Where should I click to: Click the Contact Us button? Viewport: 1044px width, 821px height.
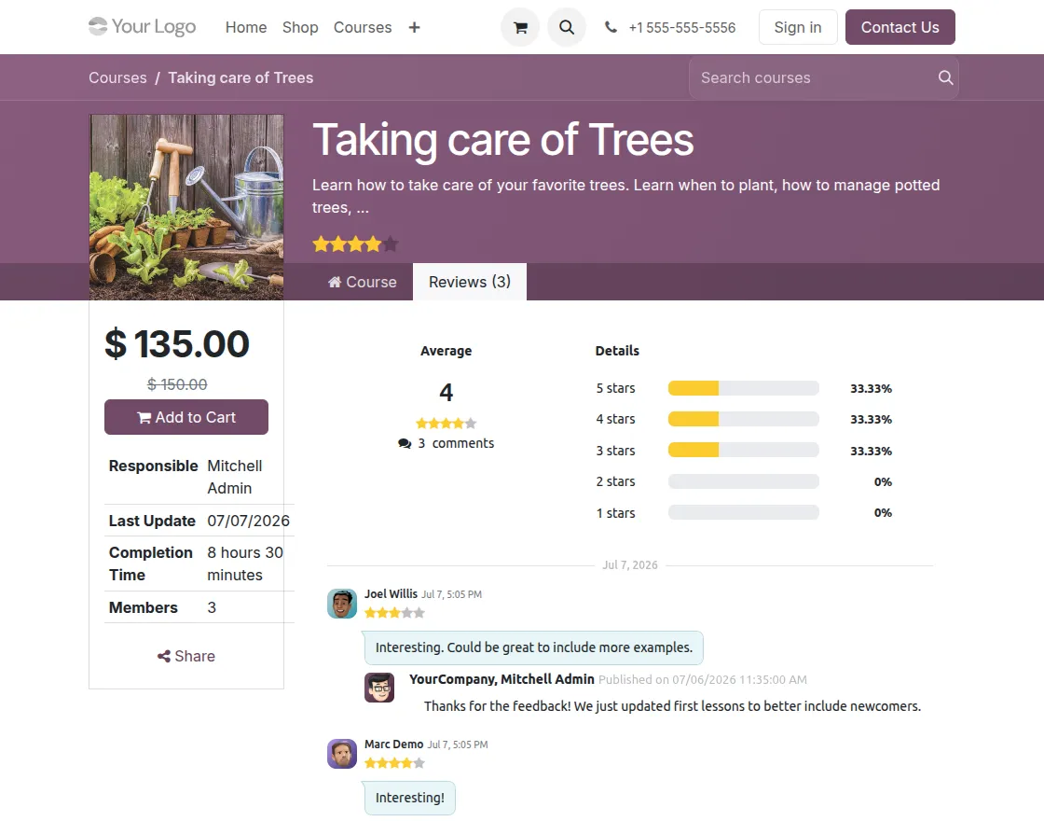pos(900,27)
